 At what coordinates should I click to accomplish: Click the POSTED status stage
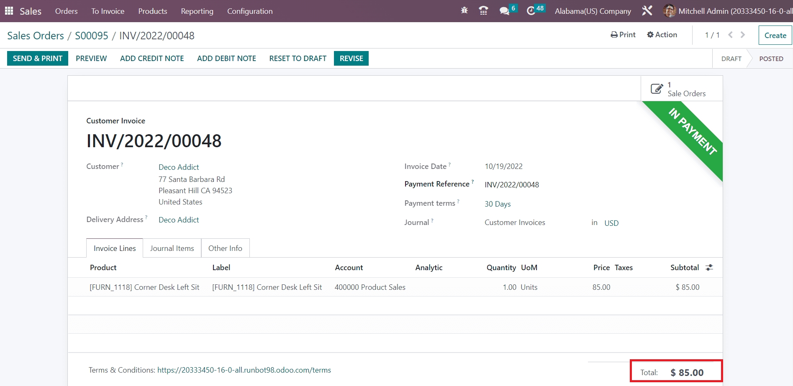771,59
